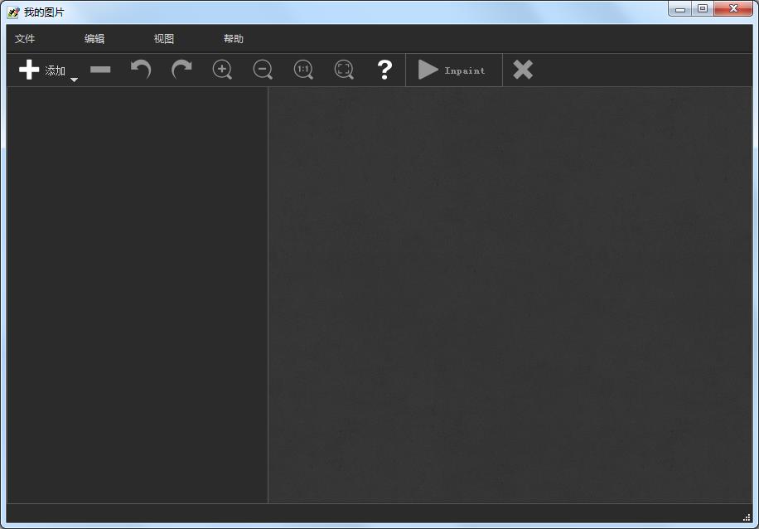Click the plus Add (添加) button

point(41,70)
